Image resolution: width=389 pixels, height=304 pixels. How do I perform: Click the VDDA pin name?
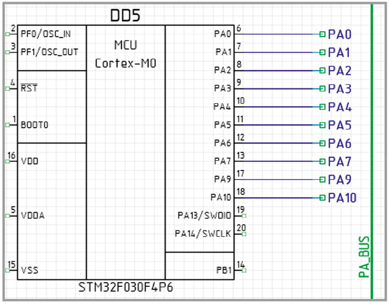[33, 216]
